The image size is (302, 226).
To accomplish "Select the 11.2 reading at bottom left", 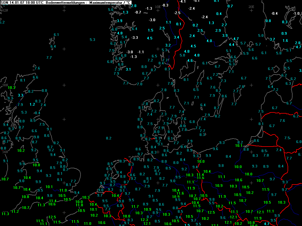I will (15, 212).
